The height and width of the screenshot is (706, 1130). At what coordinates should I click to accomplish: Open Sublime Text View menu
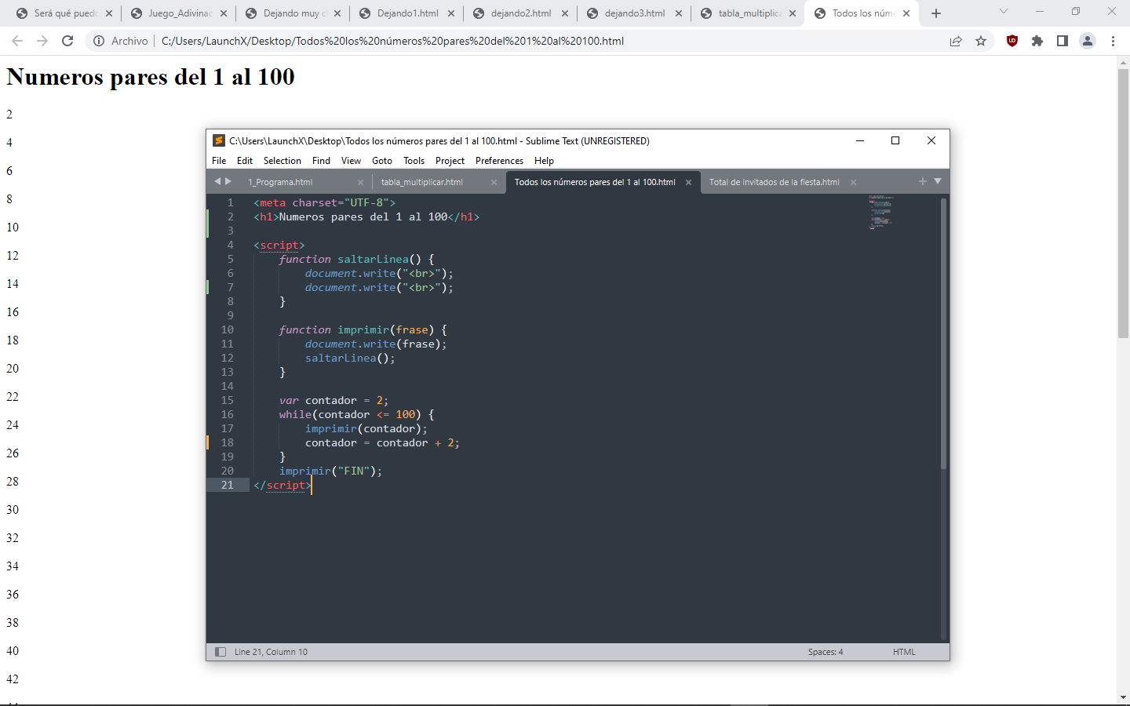click(x=351, y=161)
